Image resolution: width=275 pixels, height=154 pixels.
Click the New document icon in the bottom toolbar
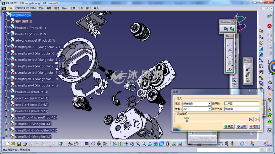7,144
